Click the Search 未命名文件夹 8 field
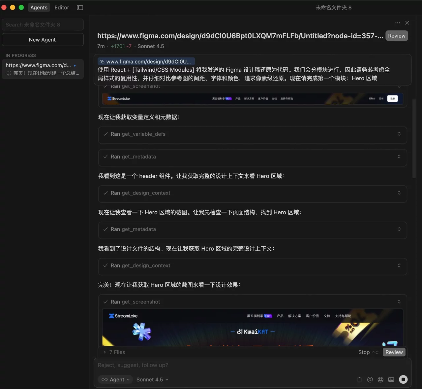The image size is (422, 389). coord(43,24)
